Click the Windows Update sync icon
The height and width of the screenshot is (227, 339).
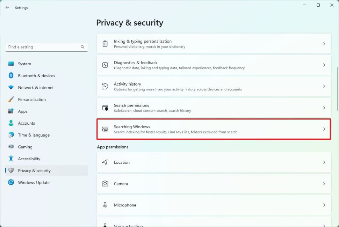click(11, 183)
